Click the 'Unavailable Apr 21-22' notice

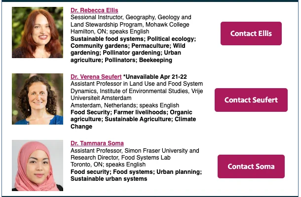click(155, 77)
